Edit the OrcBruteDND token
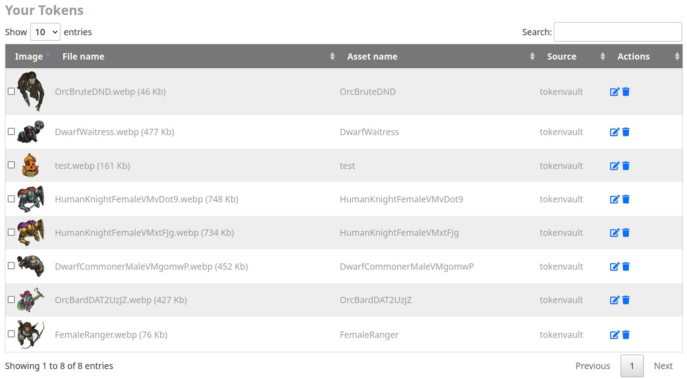687x379 pixels. click(614, 92)
